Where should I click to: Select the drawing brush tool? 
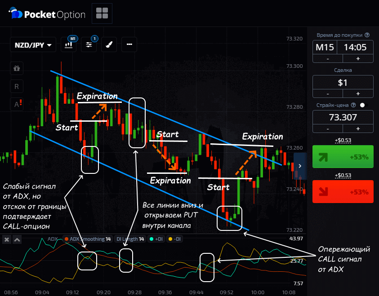(x=109, y=45)
